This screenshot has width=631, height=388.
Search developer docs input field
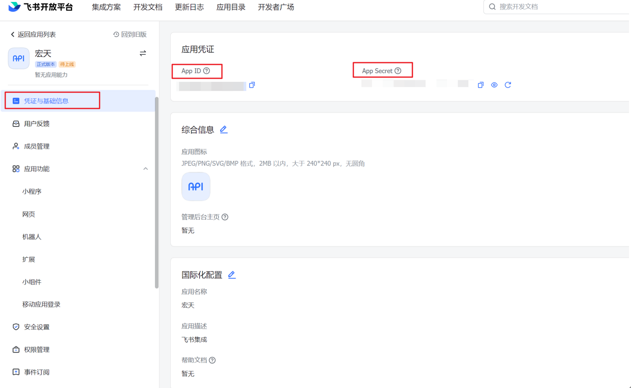click(557, 7)
